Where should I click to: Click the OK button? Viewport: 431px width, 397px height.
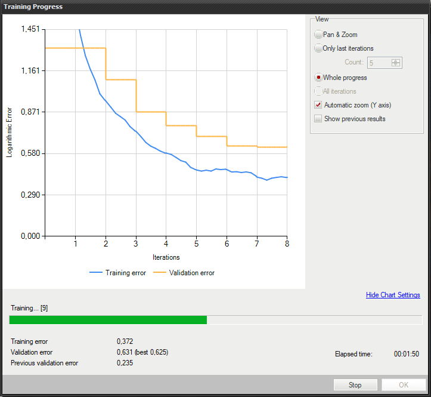pyautogui.click(x=404, y=385)
